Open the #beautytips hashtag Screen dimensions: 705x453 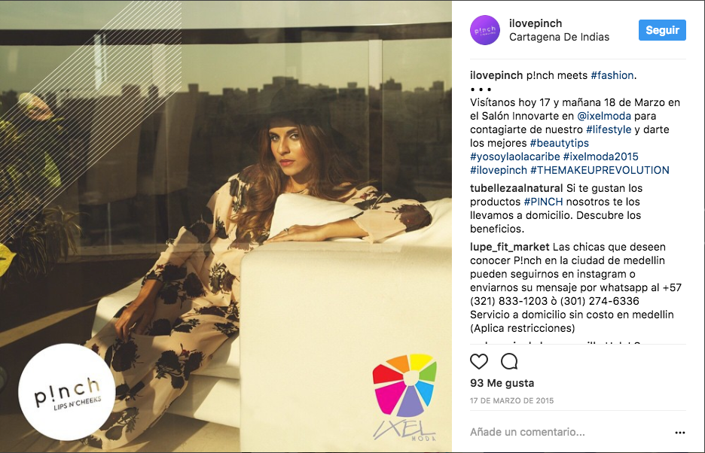559,143
